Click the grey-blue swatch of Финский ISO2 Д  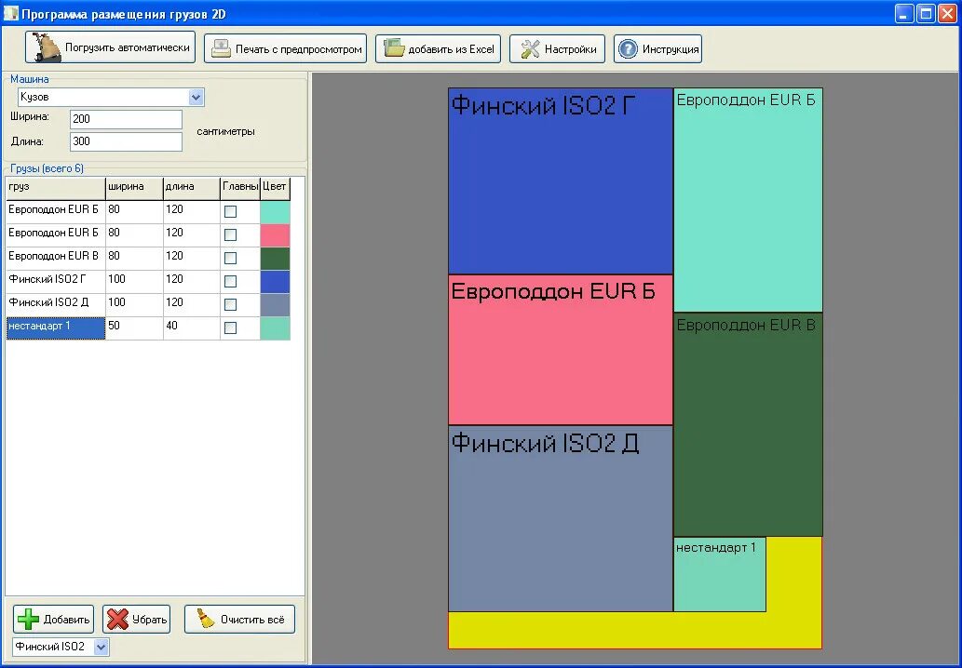coord(275,305)
